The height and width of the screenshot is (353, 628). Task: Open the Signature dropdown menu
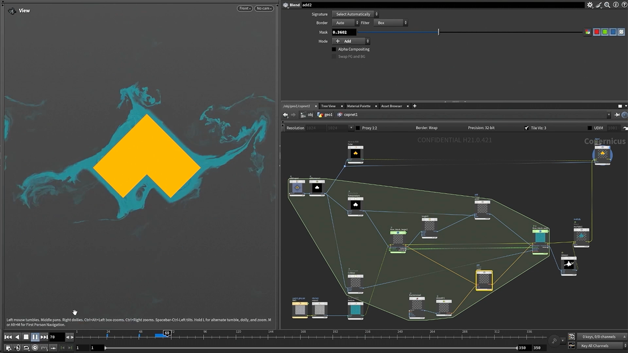point(355,14)
